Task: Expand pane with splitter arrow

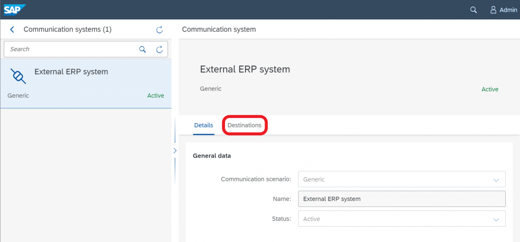Action: coord(175,150)
